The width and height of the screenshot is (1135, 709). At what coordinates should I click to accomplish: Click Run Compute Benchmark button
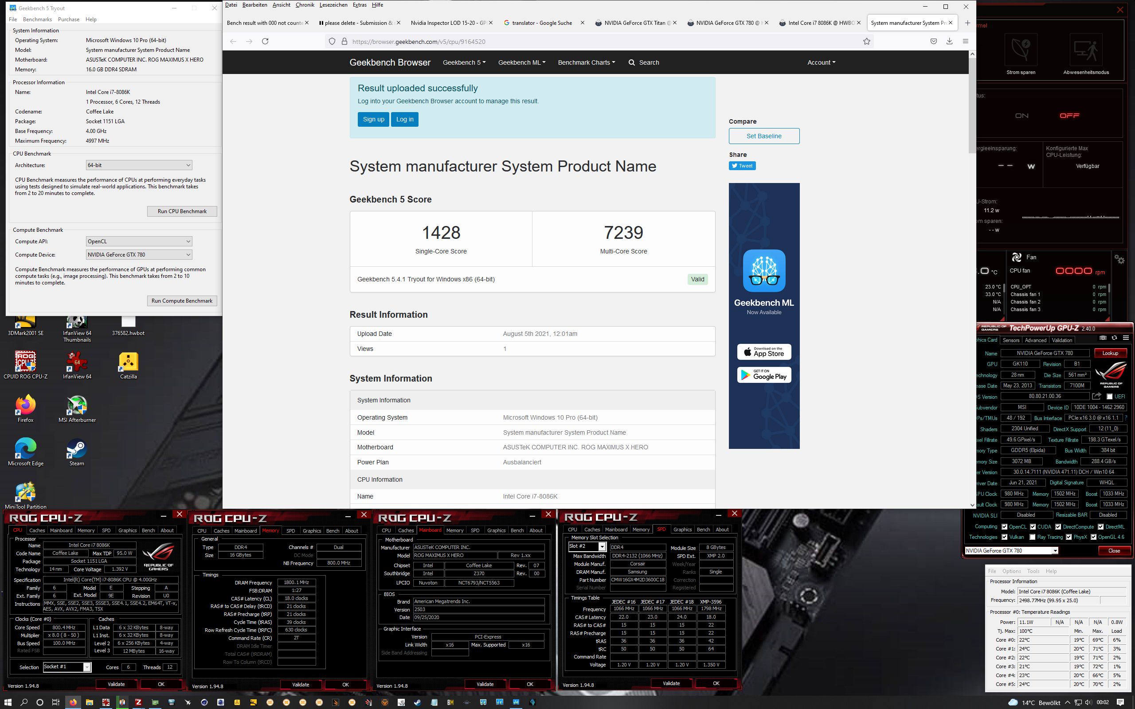click(x=182, y=301)
